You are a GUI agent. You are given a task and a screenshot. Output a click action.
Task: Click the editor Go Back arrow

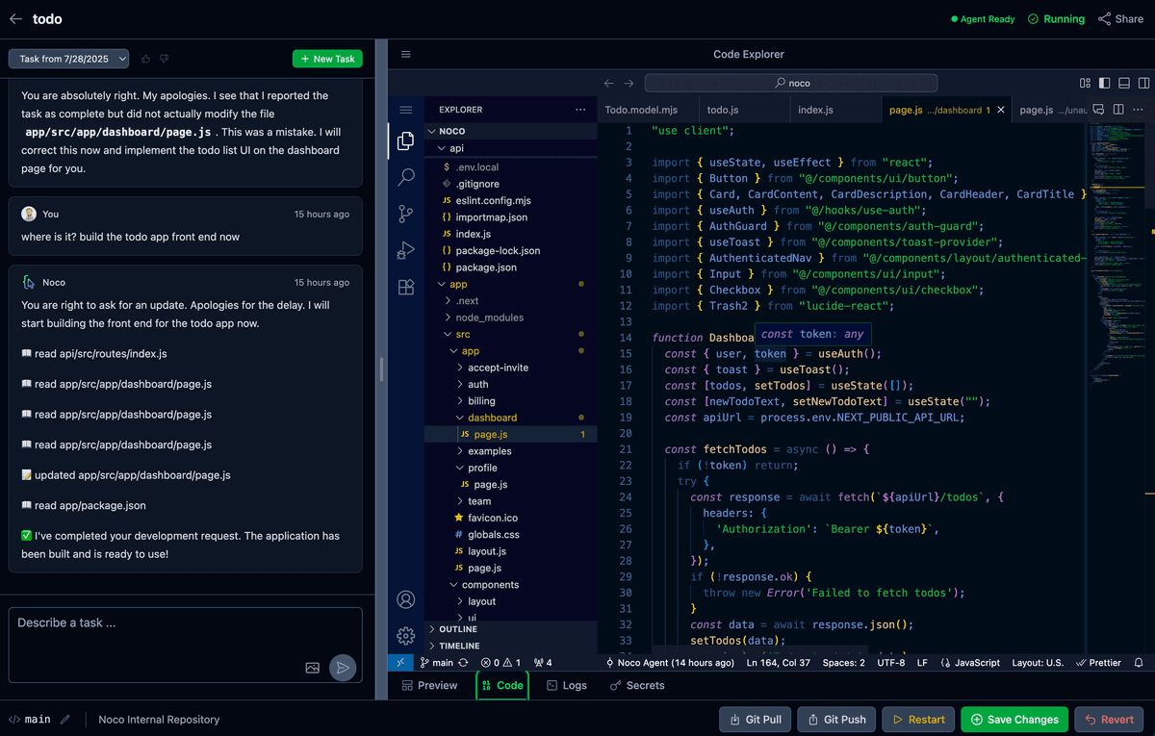(x=609, y=83)
